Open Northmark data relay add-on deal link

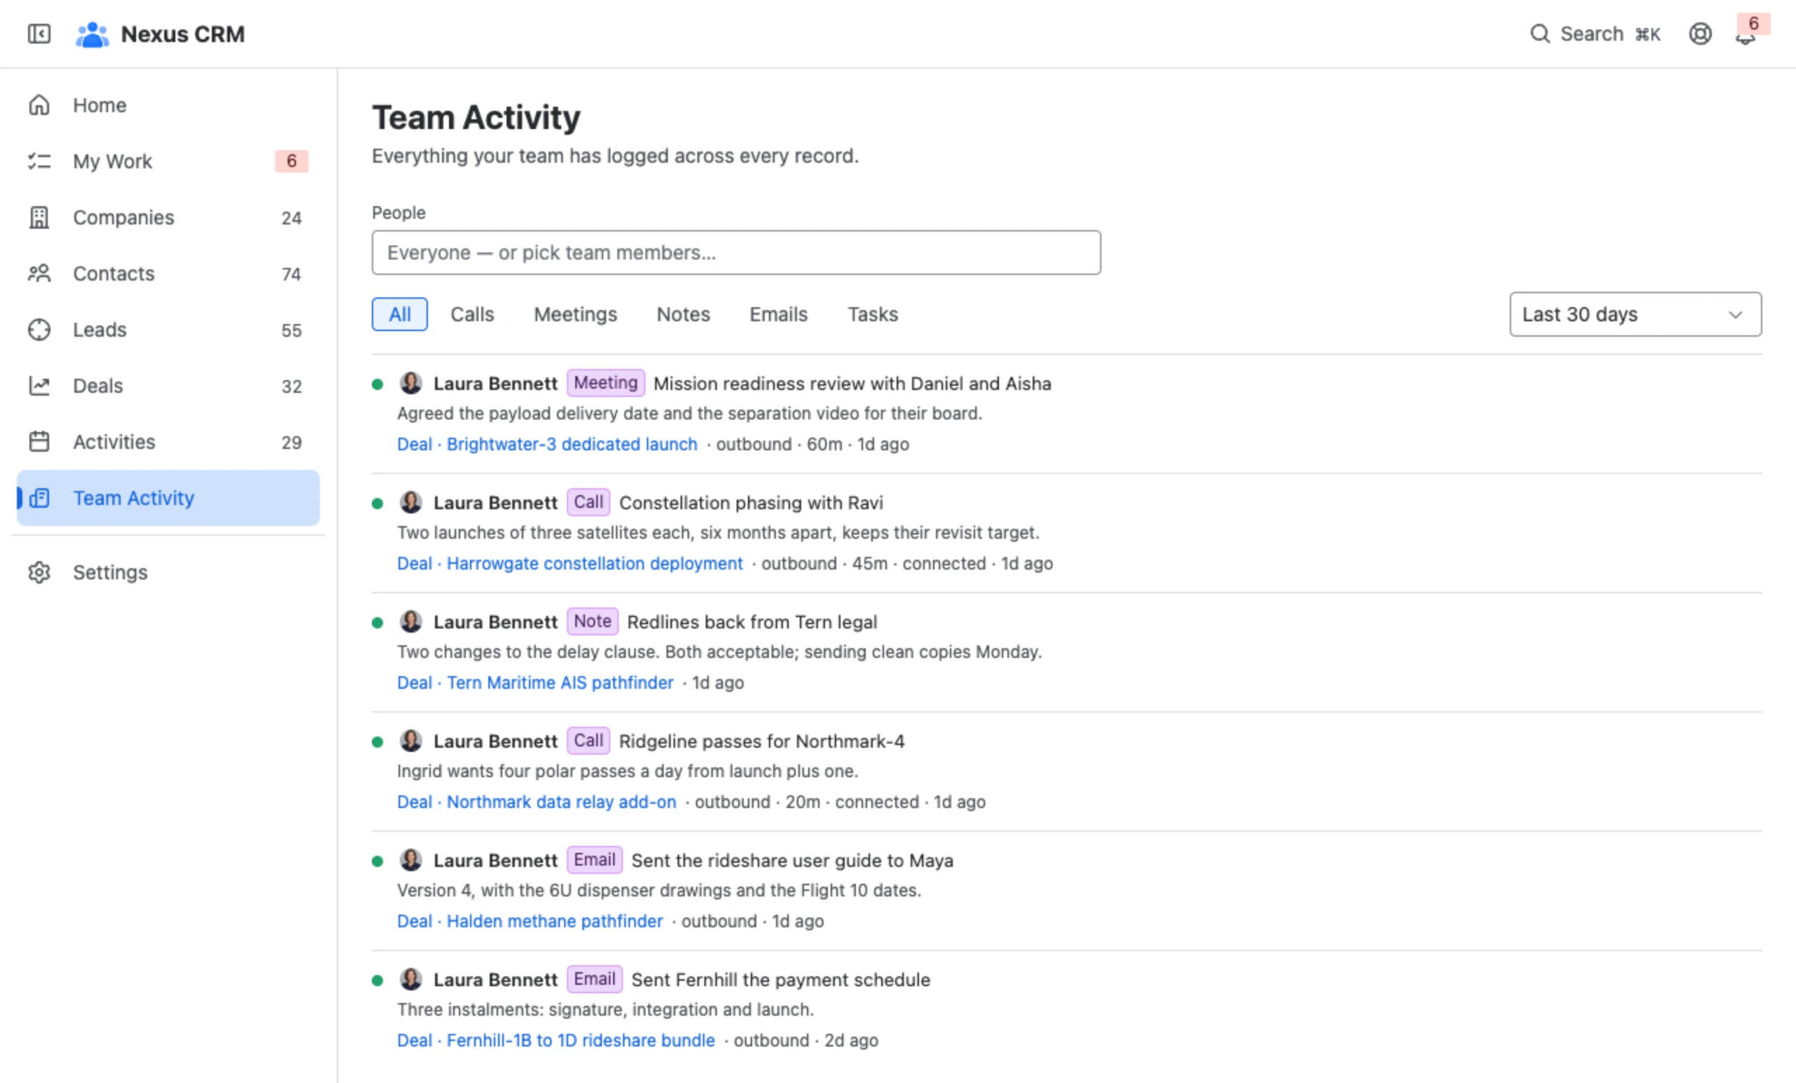(x=537, y=802)
